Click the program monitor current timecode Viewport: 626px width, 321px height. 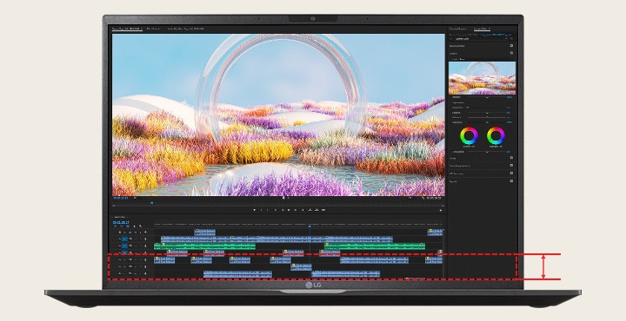point(121,198)
